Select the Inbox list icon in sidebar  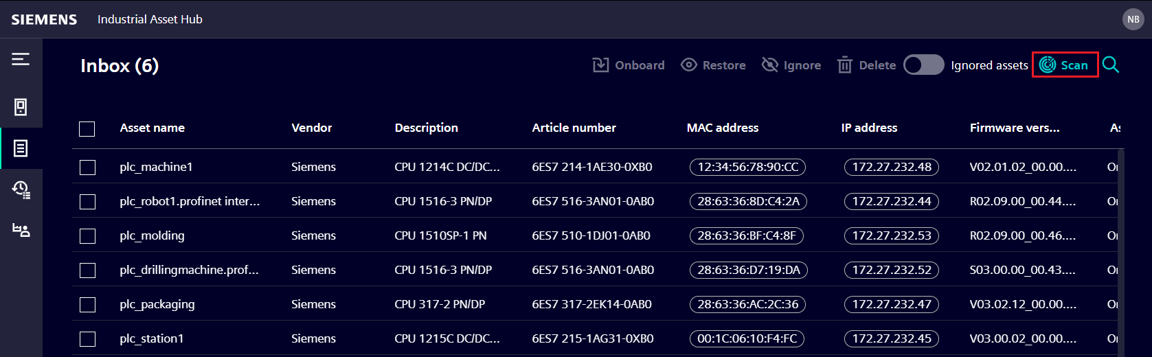[x=21, y=148]
